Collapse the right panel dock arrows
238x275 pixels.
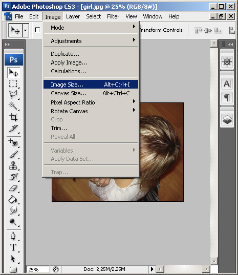tap(231, 45)
